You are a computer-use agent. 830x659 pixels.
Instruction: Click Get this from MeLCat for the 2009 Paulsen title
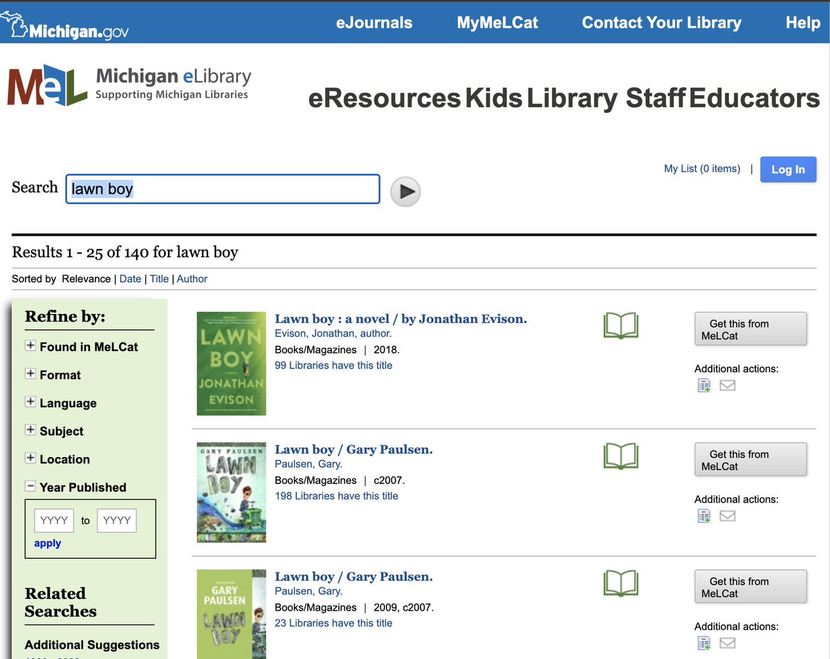click(x=750, y=587)
